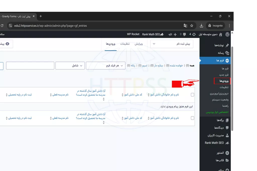The image size is (257, 171).
Task: Sort by کد ملی دانش آموز column header
Action: point(133,95)
